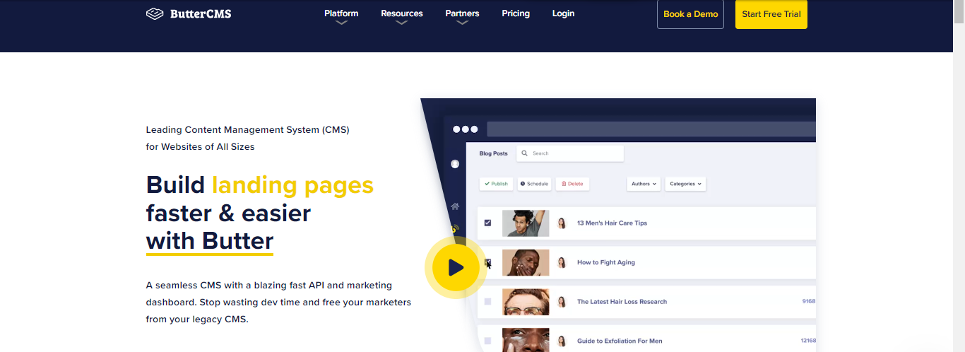Tick the Latest Hair Loss Research checkbox
Viewport: 965px width, 352px height.
[x=487, y=302]
